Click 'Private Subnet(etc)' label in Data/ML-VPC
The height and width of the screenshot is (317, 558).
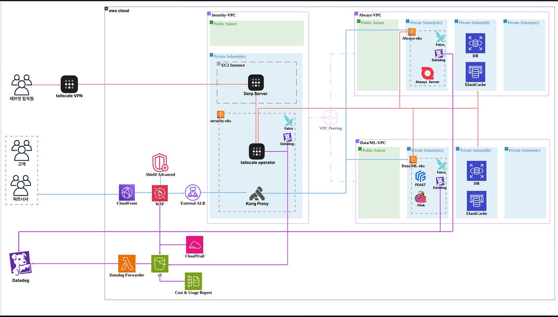525,150
